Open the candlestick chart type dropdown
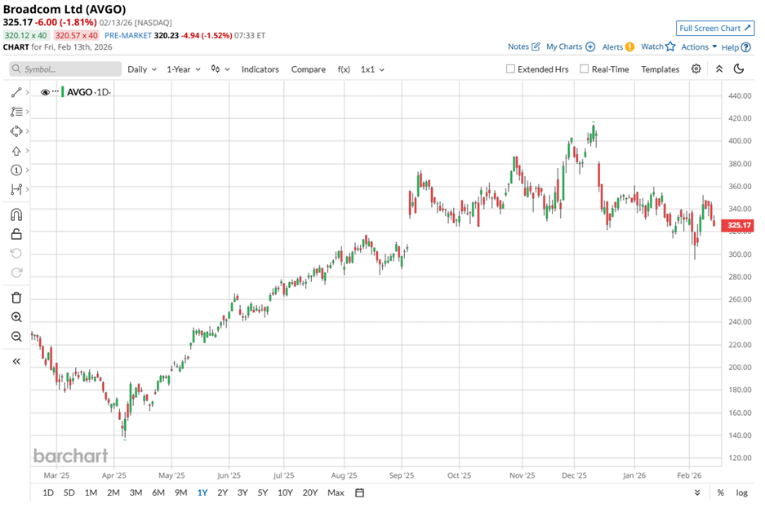The image size is (765, 512). (x=220, y=69)
